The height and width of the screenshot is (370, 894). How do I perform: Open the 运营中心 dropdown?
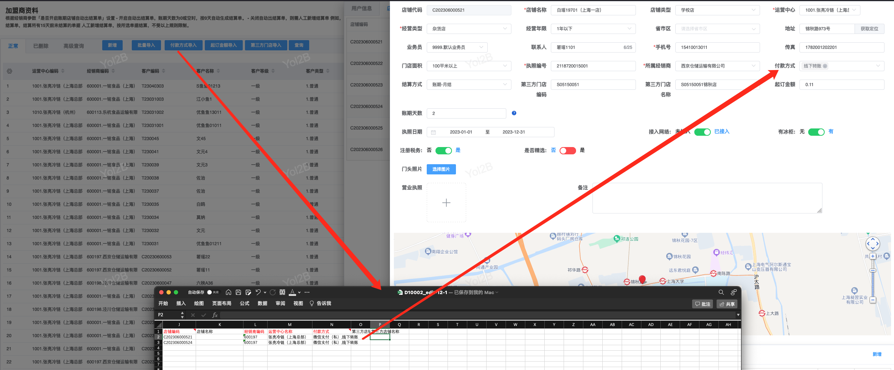point(830,10)
